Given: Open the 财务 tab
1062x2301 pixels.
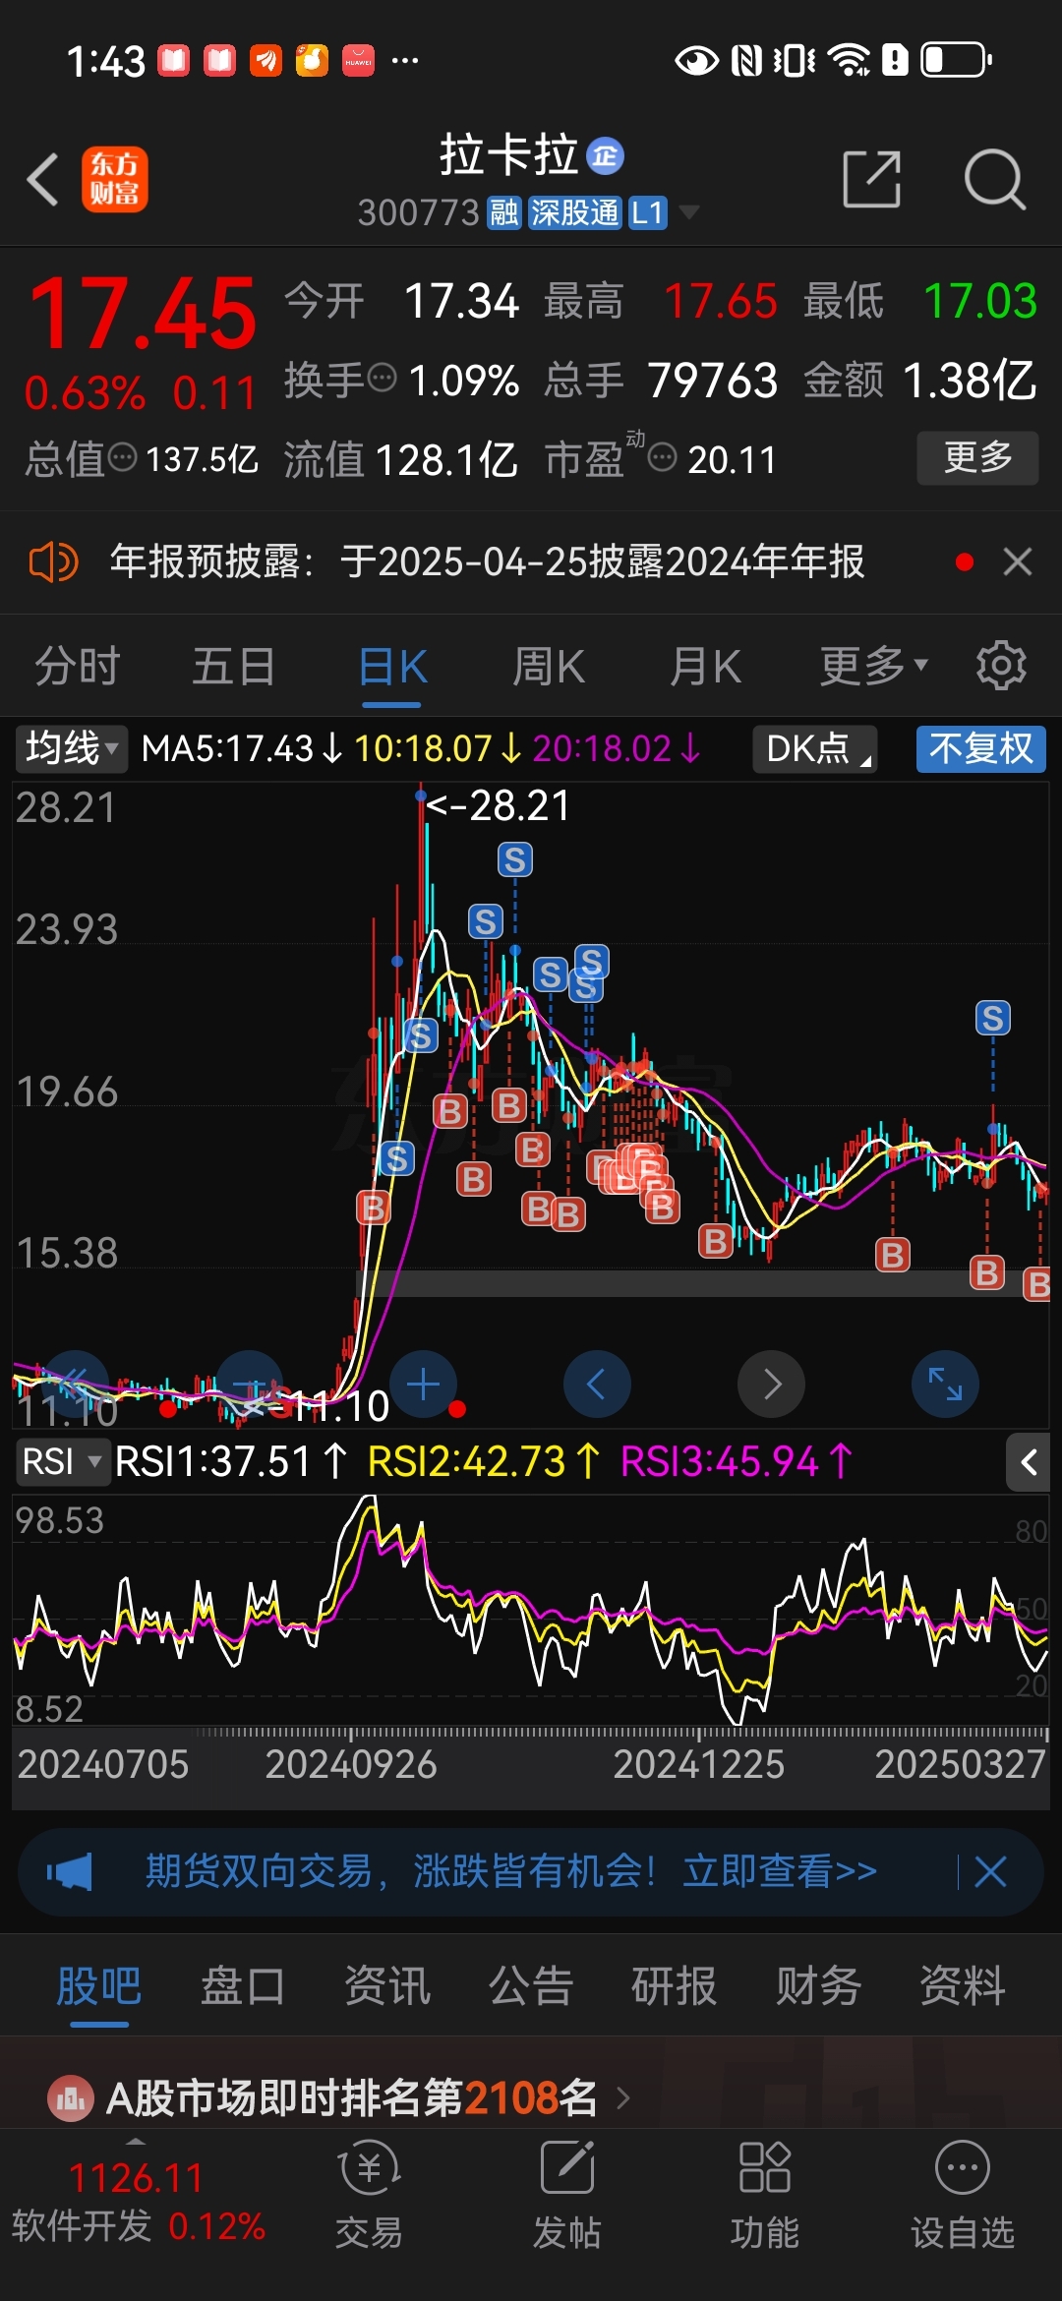Looking at the screenshot, I should (x=818, y=1986).
